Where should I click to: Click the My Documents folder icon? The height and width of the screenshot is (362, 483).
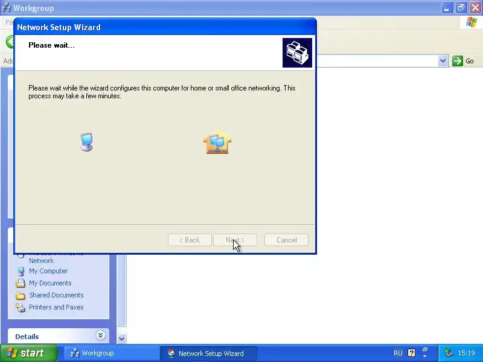(x=21, y=283)
